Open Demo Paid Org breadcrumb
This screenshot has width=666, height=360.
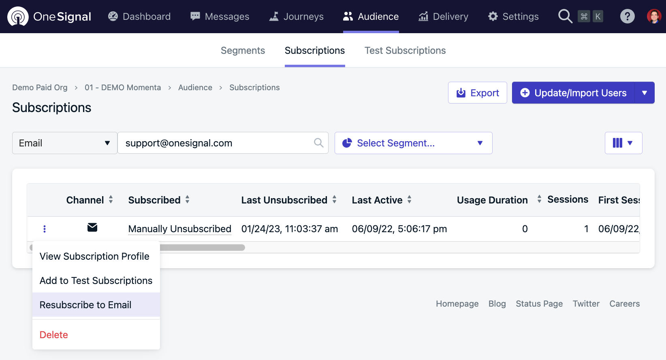[40, 87]
